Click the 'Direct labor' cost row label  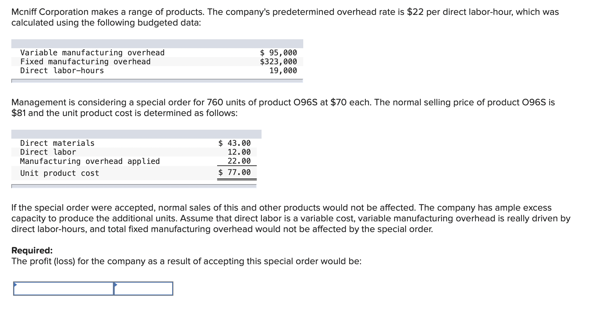click(48, 152)
